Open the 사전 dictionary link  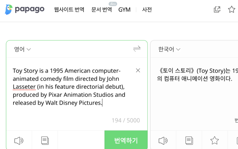coord(147,10)
